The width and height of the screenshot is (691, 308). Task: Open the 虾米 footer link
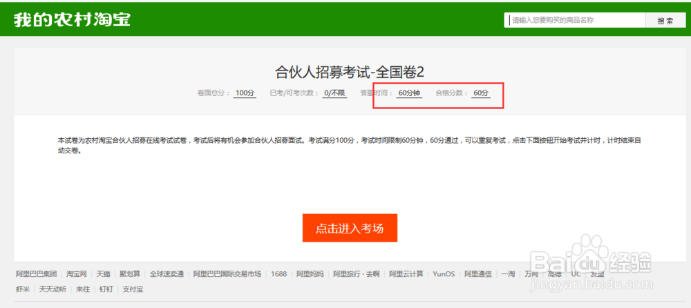23,289
